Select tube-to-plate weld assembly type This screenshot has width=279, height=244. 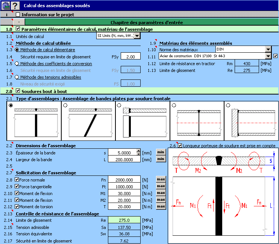[228, 105]
